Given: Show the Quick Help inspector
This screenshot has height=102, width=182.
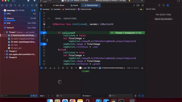Looking at the screenshot, I should coord(168,5).
